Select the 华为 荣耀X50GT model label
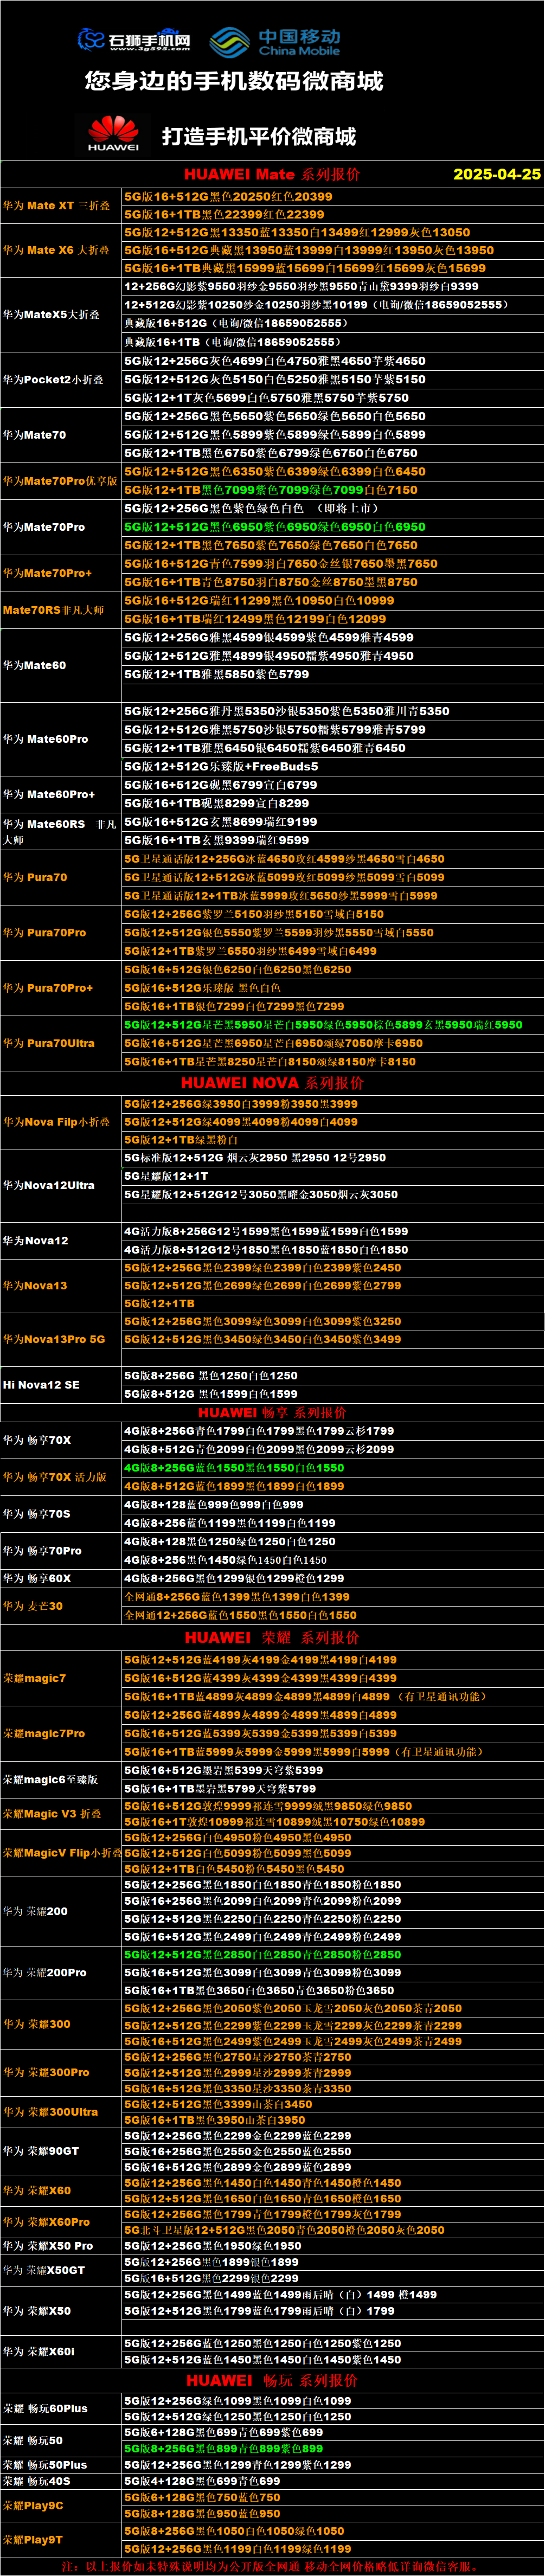 (x=44, y=2270)
